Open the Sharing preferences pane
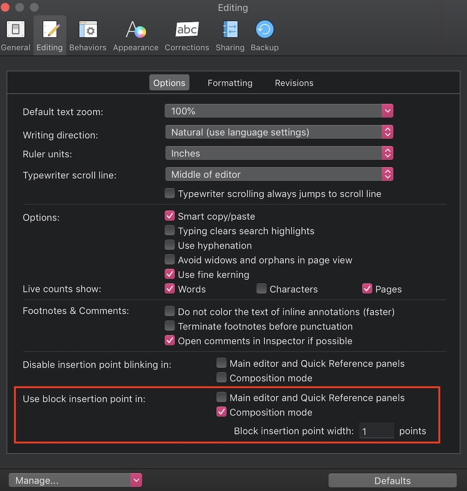 click(230, 36)
